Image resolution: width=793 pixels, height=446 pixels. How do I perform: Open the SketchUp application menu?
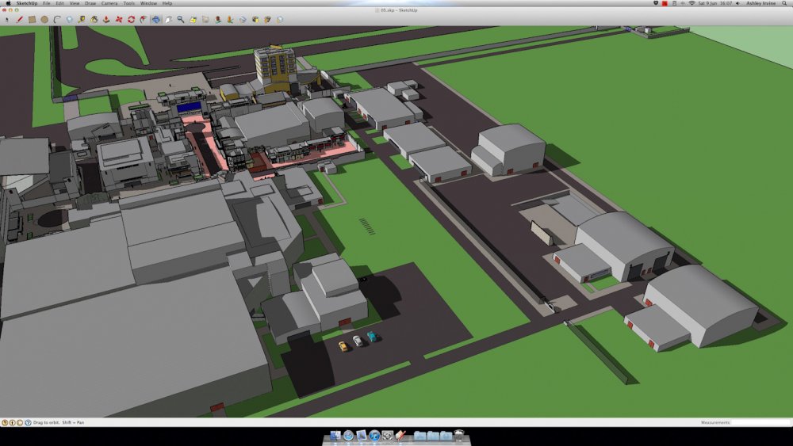point(27,3)
